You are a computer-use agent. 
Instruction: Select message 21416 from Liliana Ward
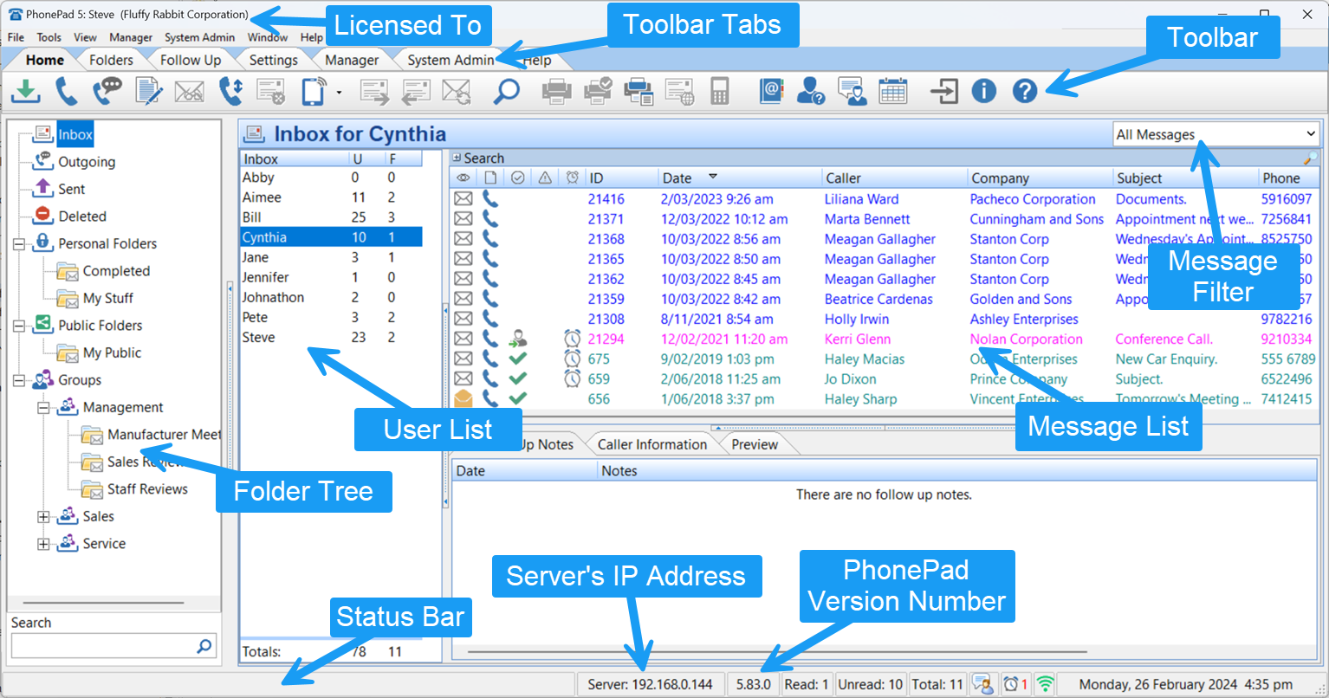pos(884,199)
